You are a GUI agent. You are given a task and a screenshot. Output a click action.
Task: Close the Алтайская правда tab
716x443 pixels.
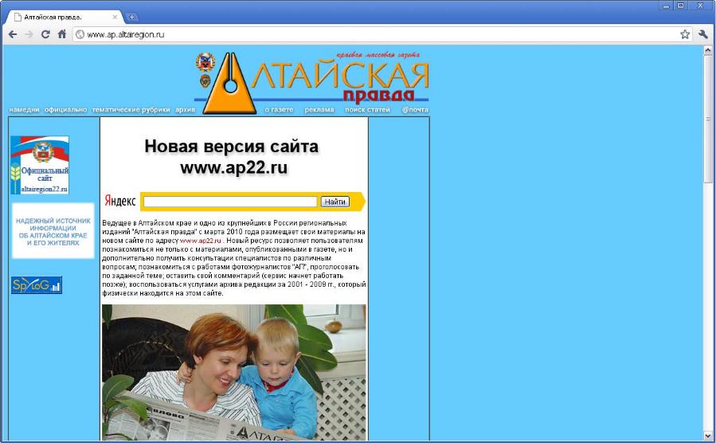(115, 17)
